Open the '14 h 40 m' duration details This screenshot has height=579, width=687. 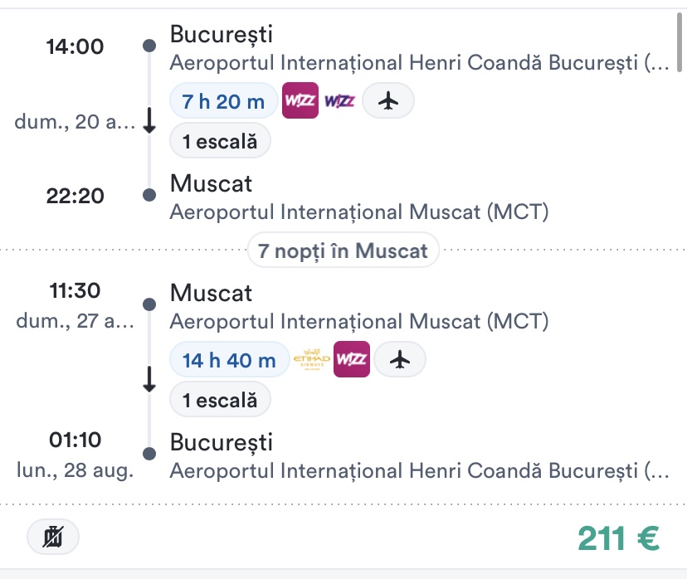click(x=229, y=360)
